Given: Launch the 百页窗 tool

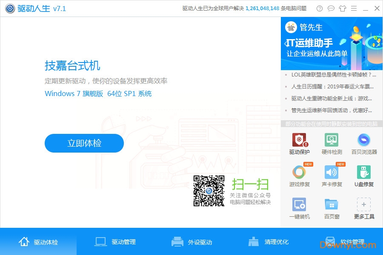Looking at the screenshot, I should pyautogui.click(x=332, y=208).
